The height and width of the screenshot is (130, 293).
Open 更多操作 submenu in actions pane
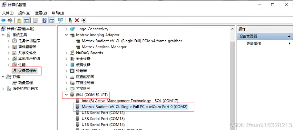[x=264, y=44]
